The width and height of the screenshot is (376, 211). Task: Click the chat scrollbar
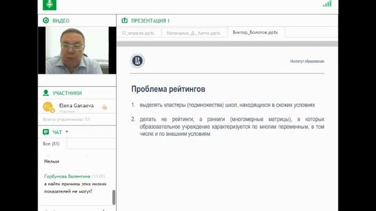(113, 198)
